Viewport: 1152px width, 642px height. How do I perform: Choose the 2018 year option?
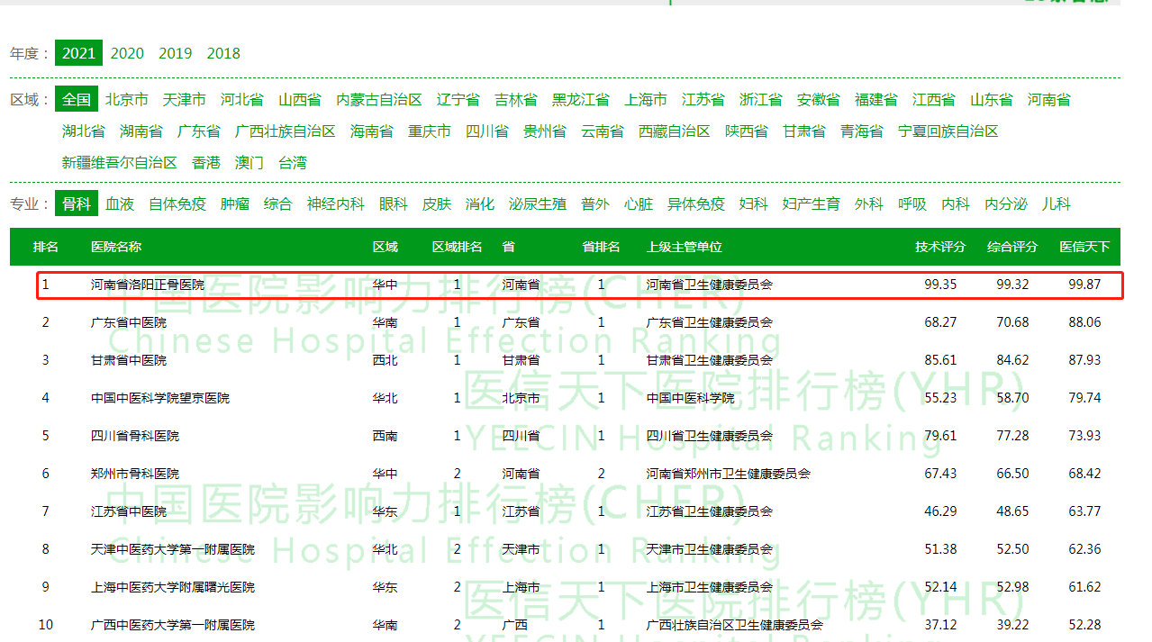[223, 53]
